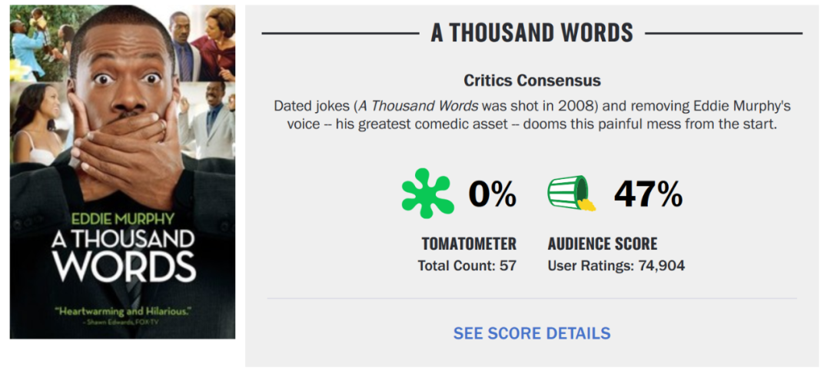Click the AUDIENCE SCORE label
The image size is (830, 371).
603,243
